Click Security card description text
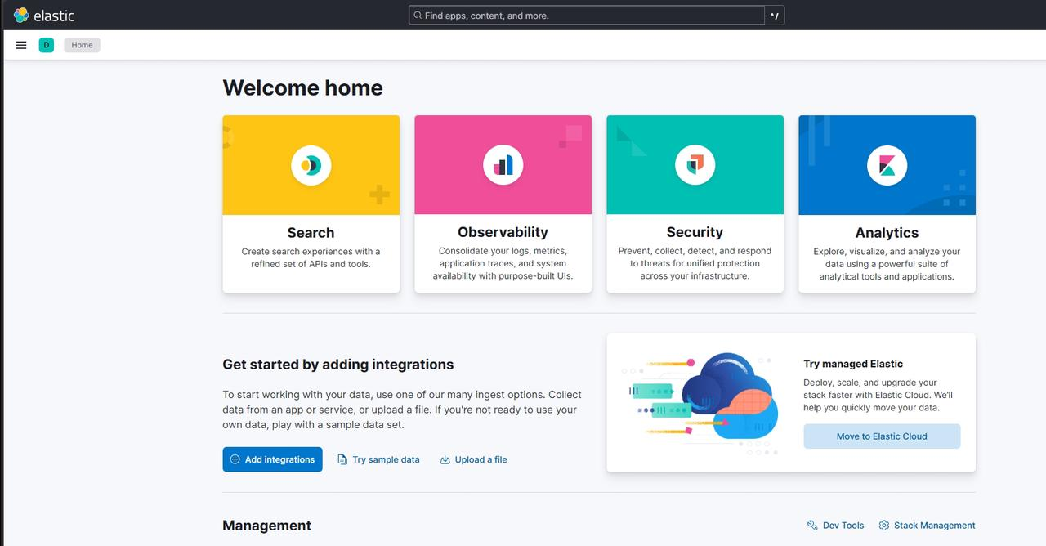The image size is (1046, 546). point(695,263)
